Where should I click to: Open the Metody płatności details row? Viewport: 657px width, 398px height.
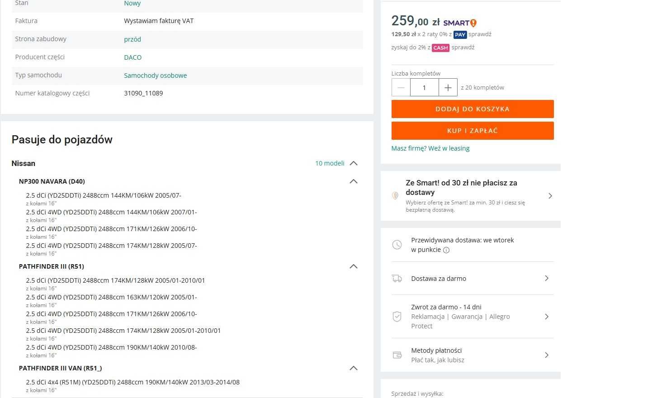click(472, 355)
